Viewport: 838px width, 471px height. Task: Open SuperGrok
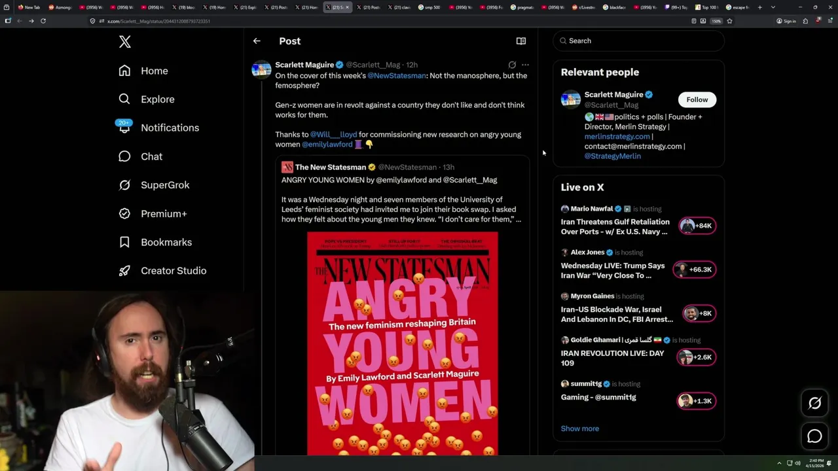[x=154, y=185]
